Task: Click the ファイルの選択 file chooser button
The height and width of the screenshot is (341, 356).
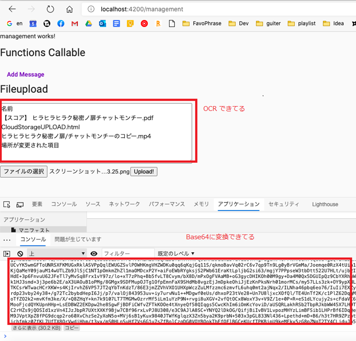Action: point(24,171)
